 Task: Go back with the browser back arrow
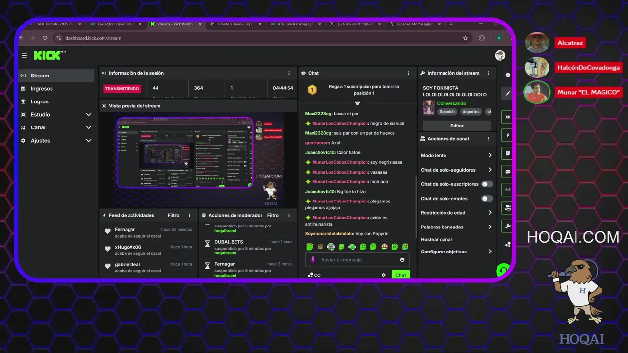22,38
